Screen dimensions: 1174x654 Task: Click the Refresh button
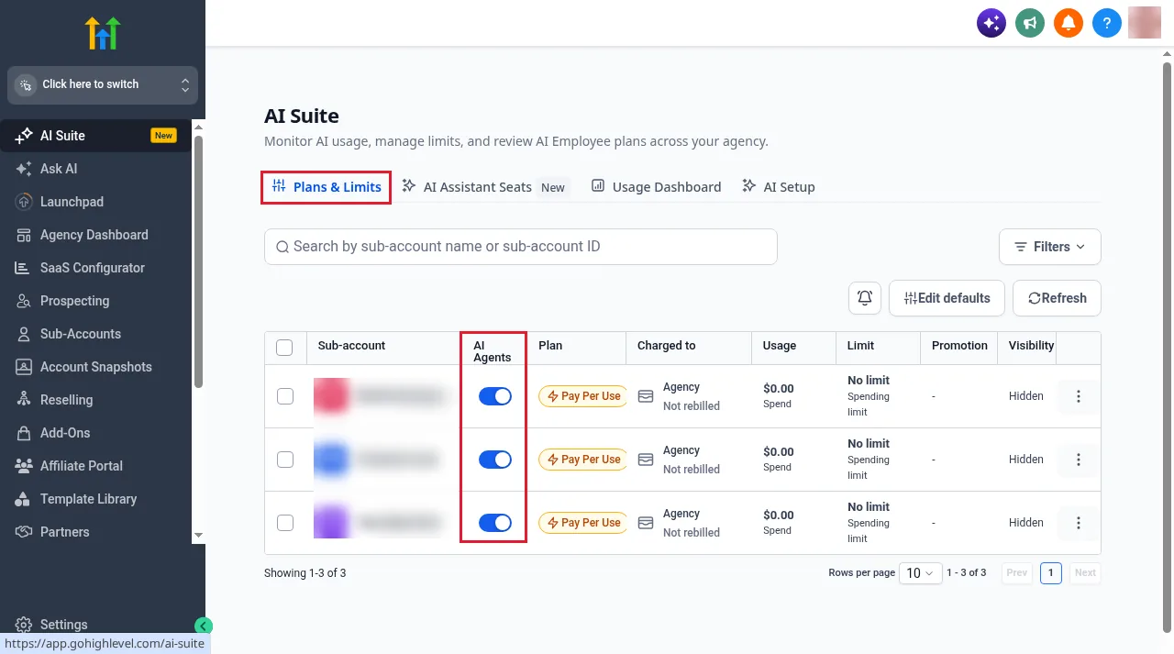(1057, 298)
